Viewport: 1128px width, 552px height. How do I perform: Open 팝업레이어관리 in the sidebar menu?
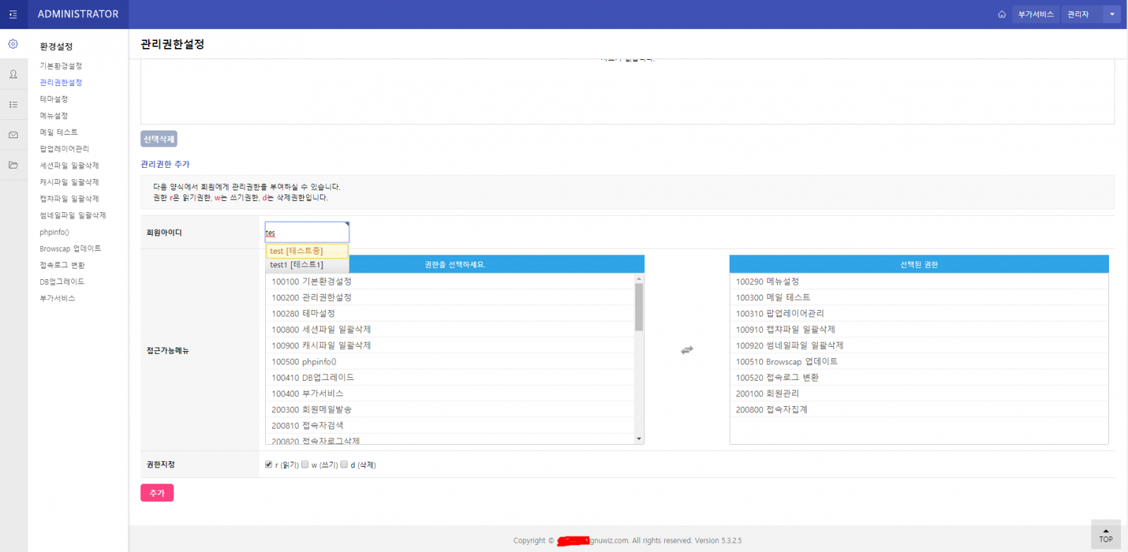pyautogui.click(x=64, y=149)
